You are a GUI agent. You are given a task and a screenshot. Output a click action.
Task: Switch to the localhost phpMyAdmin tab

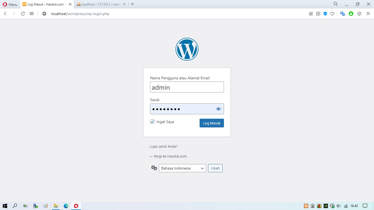[98, 4]
